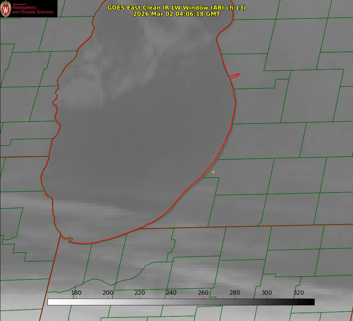
Task: Click the "Atmospheric and Oceanic Sciences" department text
Action: tap(32, 10)
